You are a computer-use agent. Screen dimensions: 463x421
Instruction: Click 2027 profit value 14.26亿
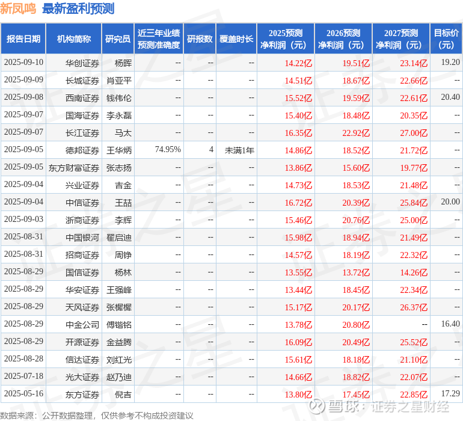414,272
